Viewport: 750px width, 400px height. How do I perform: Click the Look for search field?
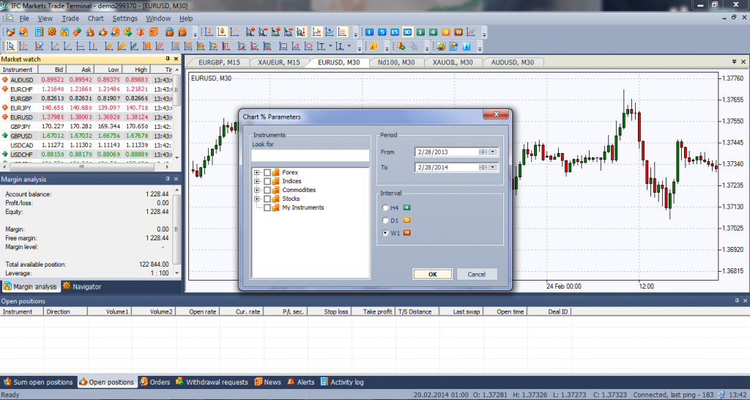tap(310, 155)
